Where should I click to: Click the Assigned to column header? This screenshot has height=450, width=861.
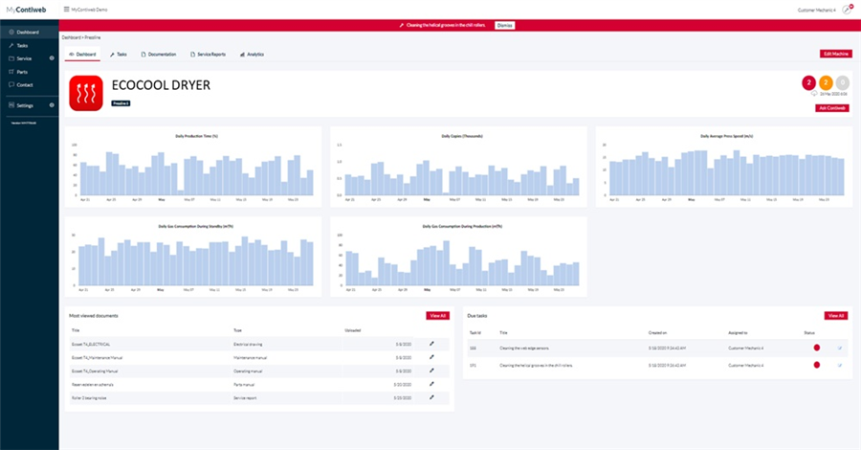pyautogui.click(x=738, y=333)
